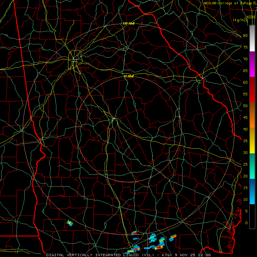257x257 pixels.
Task: Click the red-cored storm cell at the bottom
Action: tap(159, 247)
